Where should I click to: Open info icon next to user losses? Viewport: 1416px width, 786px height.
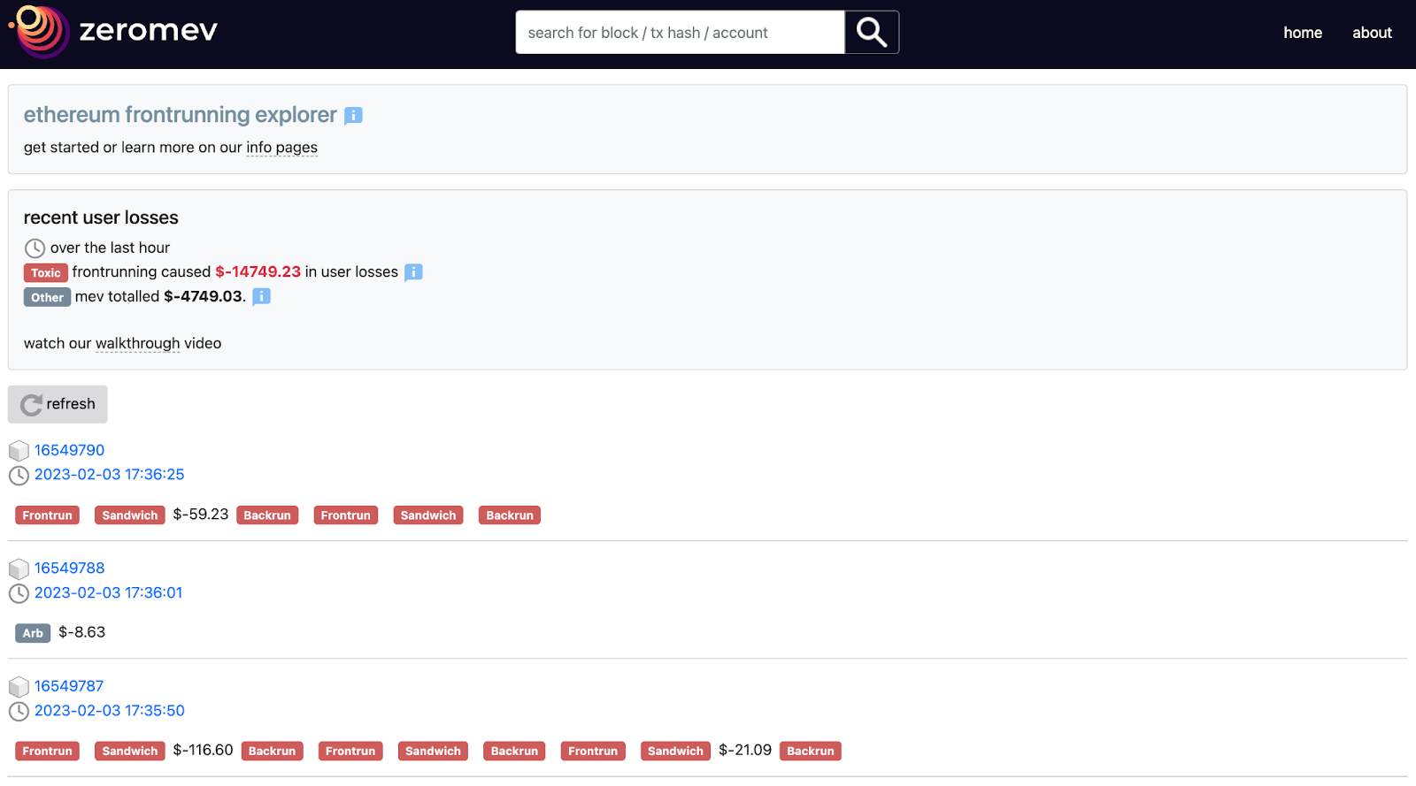pyautogui.click(x=413, y=272)
